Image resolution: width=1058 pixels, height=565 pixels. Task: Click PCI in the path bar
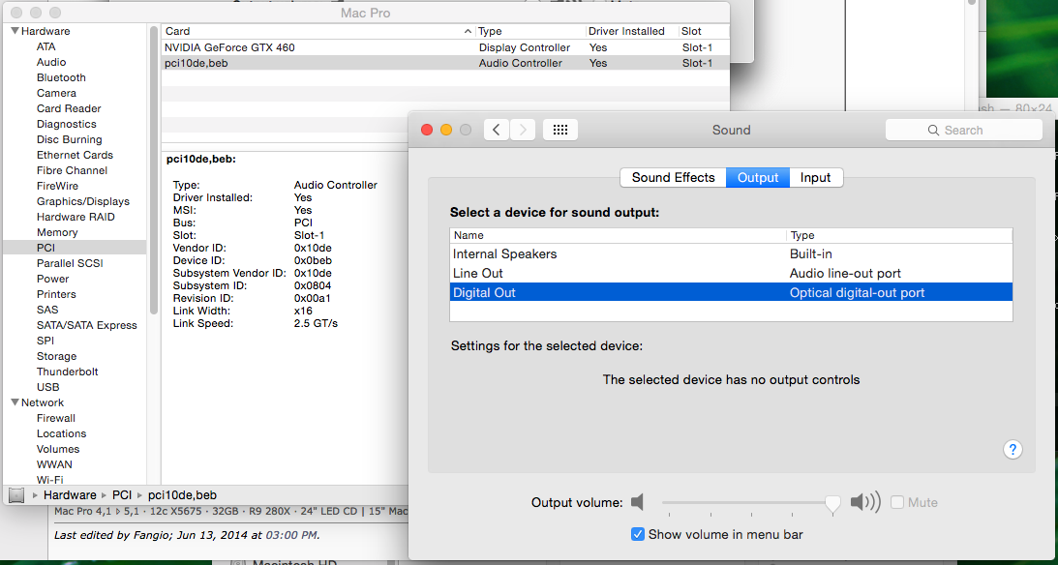tap(122, 495)
